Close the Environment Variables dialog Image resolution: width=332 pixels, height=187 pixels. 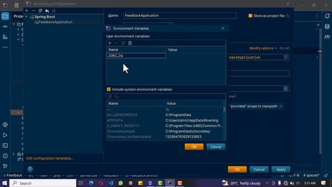(223, 28)
